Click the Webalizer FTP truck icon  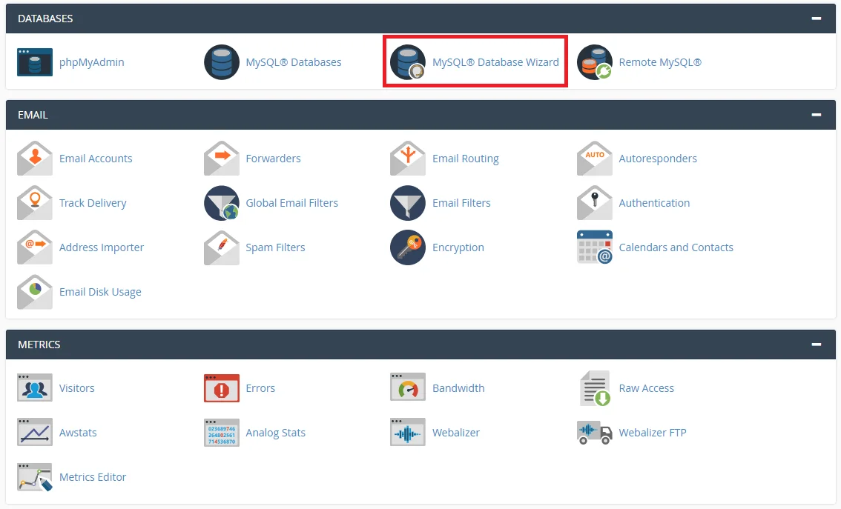pyautogui.click(x=594, y=433)
